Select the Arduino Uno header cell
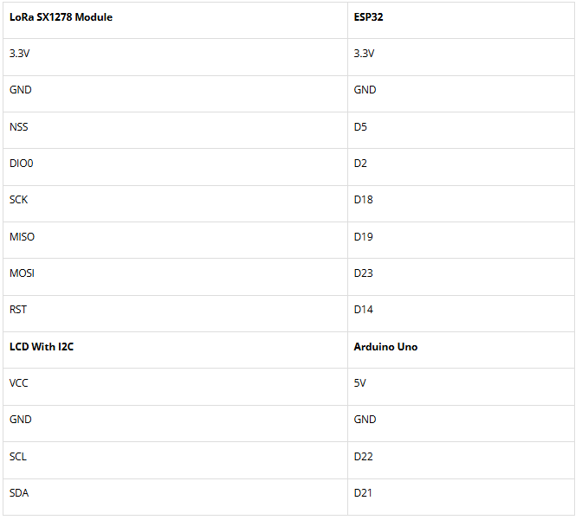Screen dimensions: 582x520 tap(385, 347)
